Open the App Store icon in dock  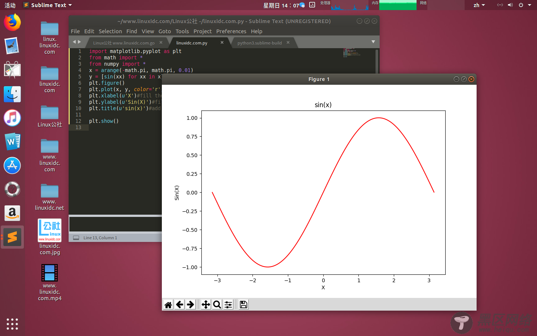coord(12,165)
